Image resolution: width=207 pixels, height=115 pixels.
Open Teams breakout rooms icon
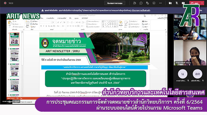pos(154,3)
